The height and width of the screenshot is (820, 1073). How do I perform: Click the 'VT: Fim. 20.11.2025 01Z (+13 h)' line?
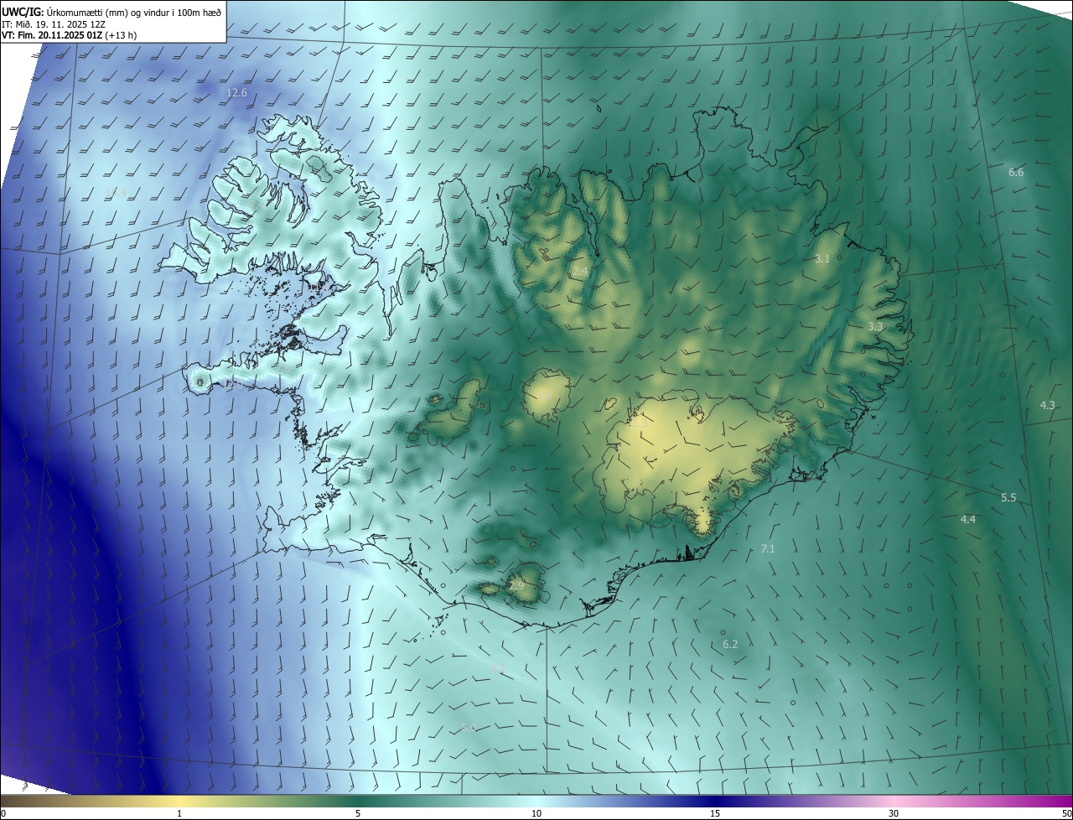[70, 35]
